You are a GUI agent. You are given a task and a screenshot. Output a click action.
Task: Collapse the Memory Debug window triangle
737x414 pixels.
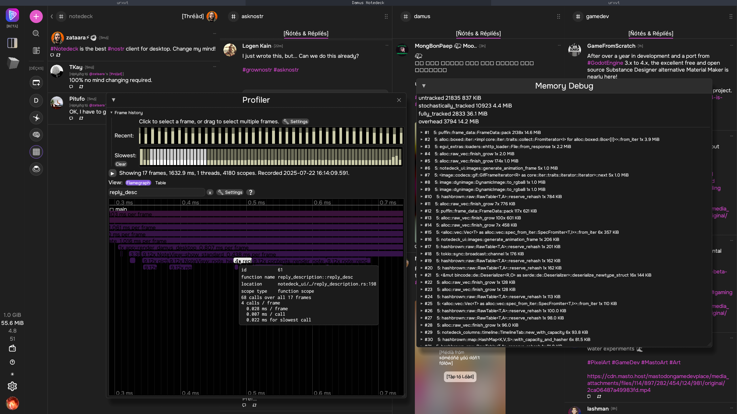[424, 86]
